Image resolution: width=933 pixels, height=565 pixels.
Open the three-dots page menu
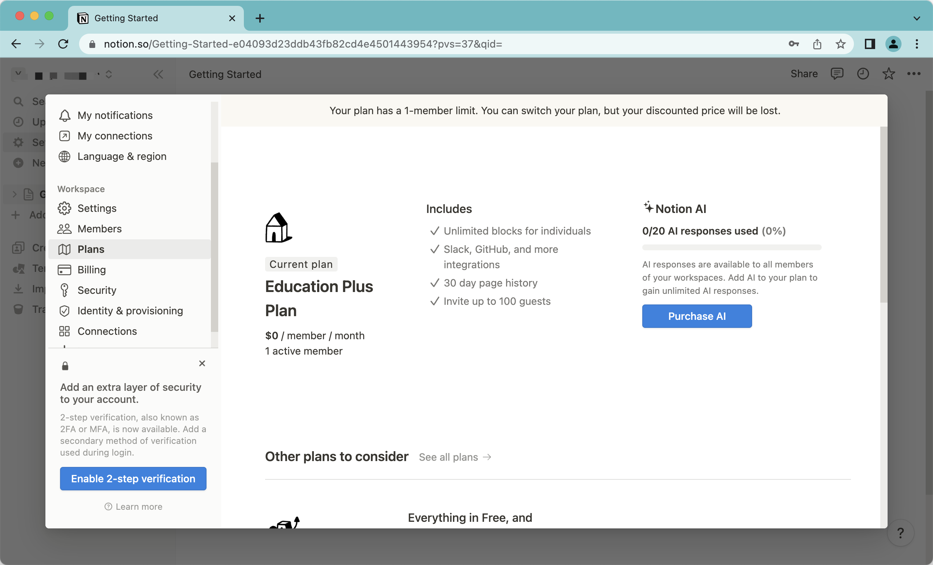(914, 74)
